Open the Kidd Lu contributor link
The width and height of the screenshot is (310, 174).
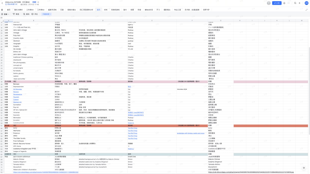(x=131, y=149)
